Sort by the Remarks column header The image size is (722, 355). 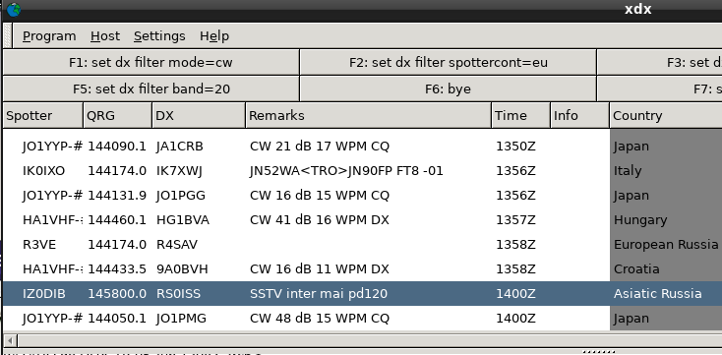368,116
